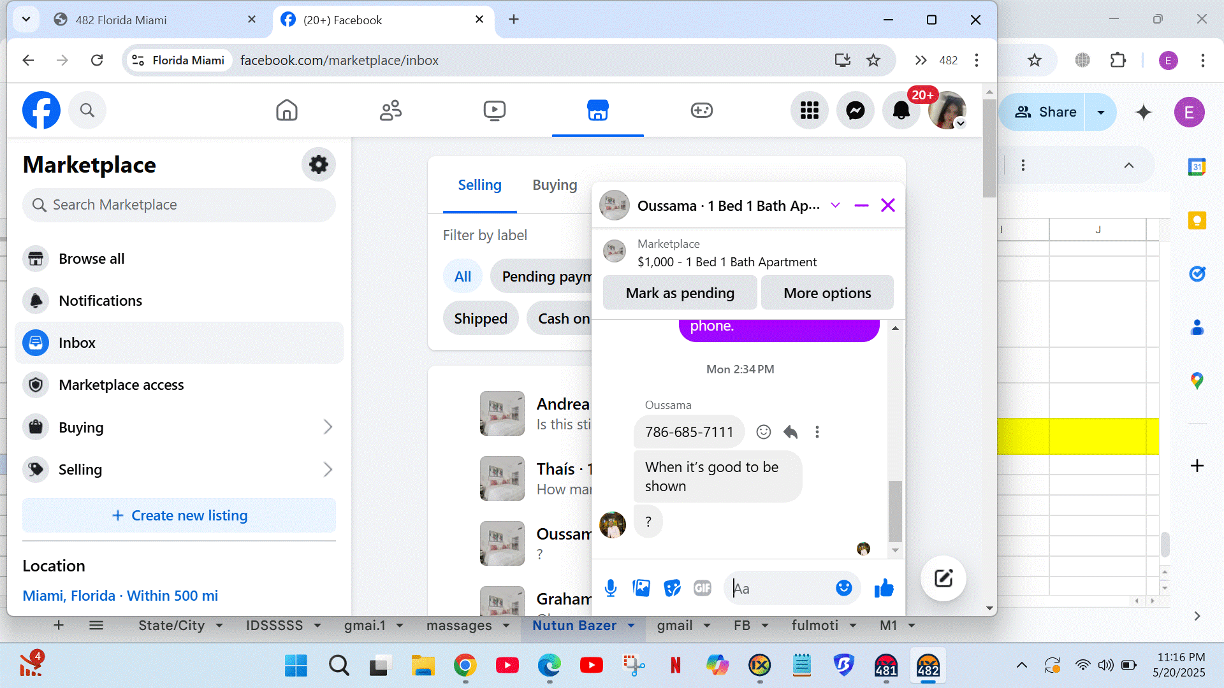Click the reply arrow on phone message

point(790,432)
